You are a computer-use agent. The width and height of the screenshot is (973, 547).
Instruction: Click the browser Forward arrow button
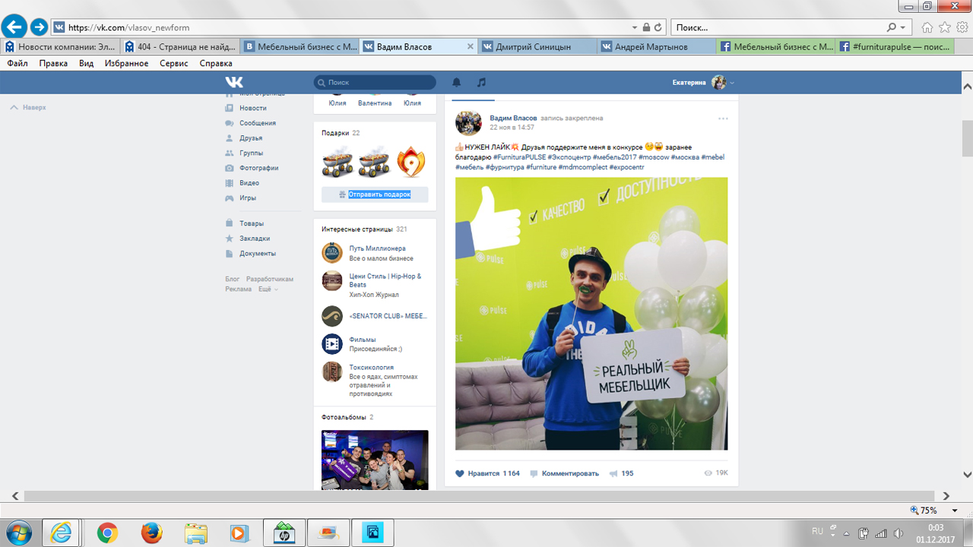pos(39,27)
